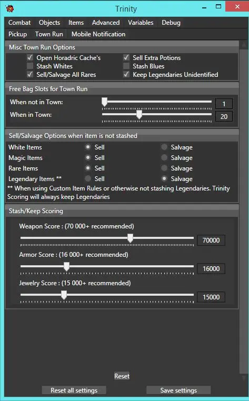
Task: Click the Reset button
Action: 122,376
